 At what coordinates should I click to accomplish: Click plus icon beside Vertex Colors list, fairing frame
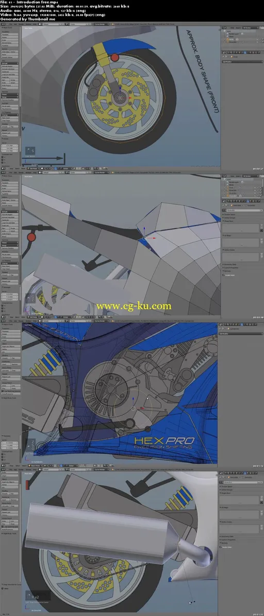click(261, 254)
